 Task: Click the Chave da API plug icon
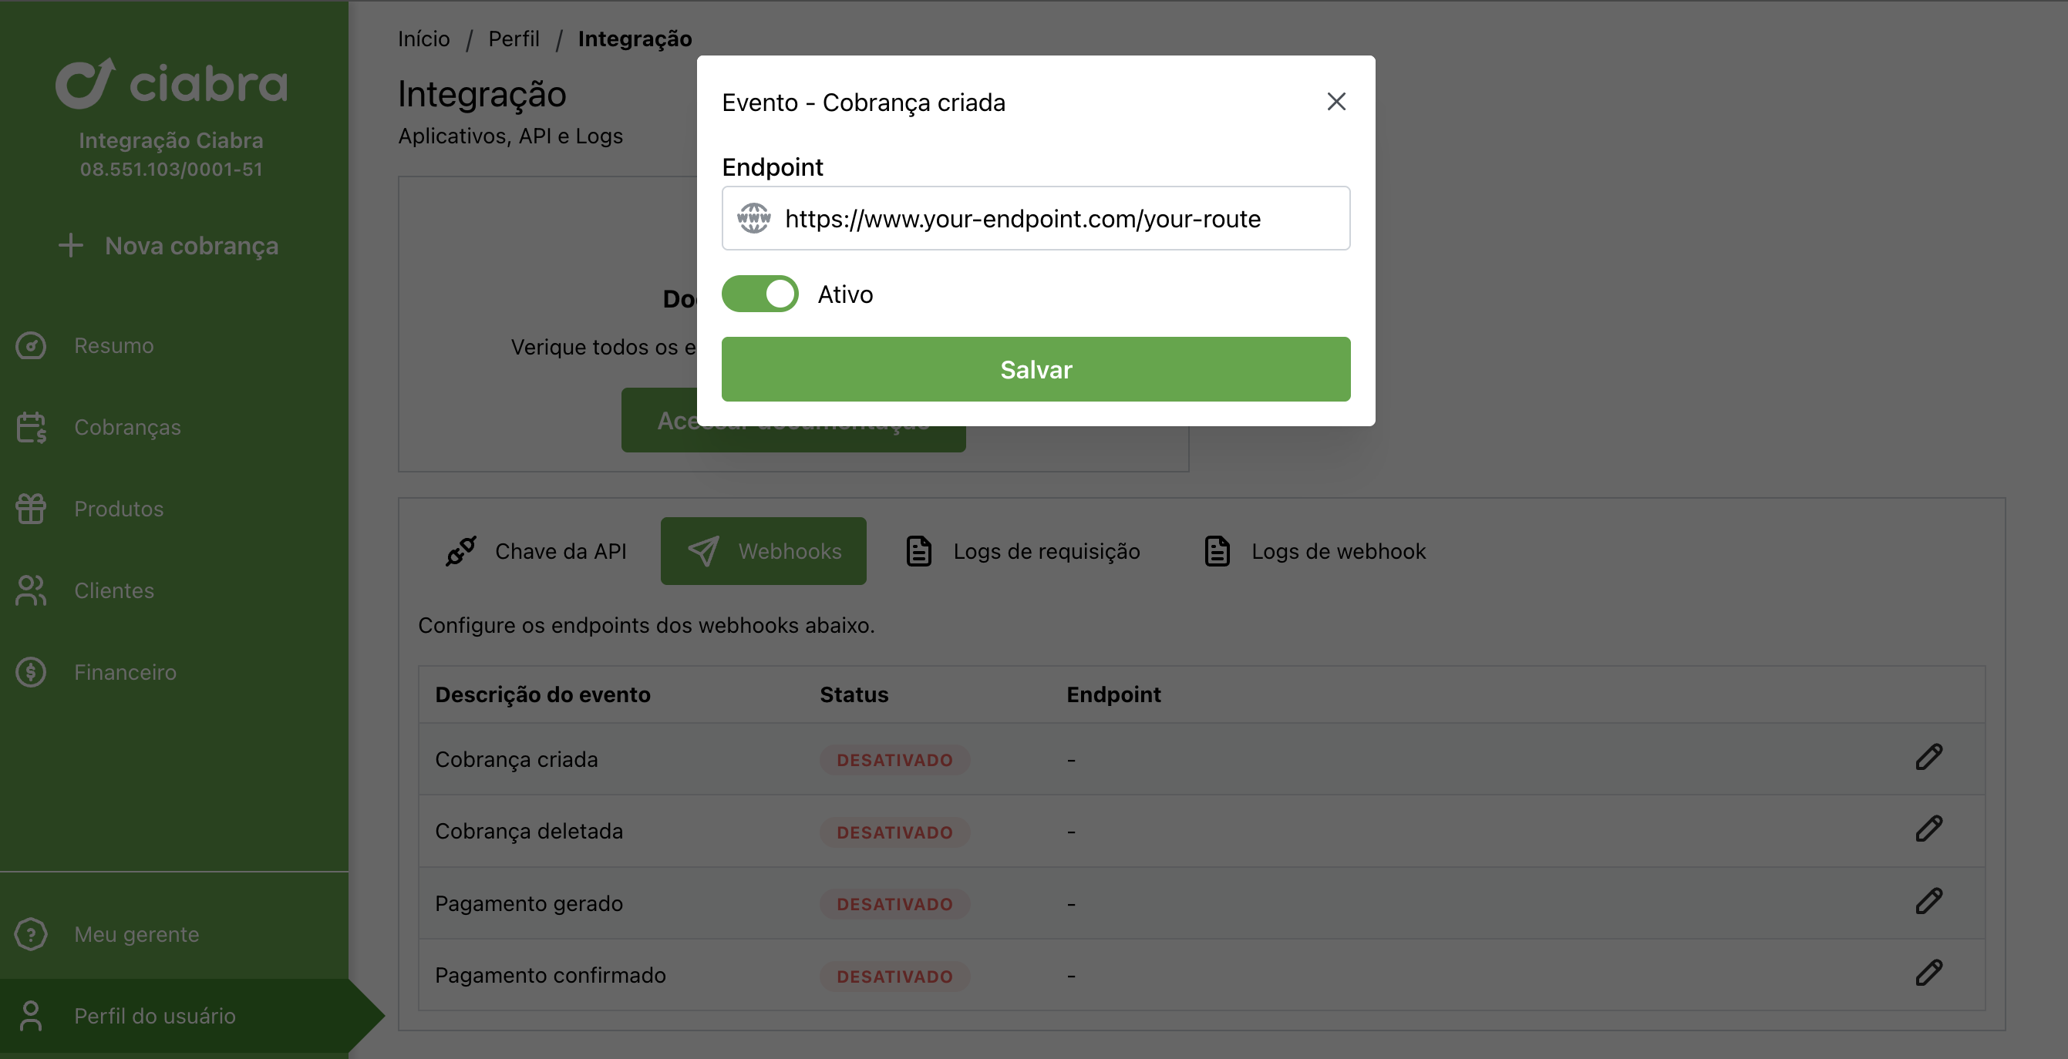[x=461, y=551]
